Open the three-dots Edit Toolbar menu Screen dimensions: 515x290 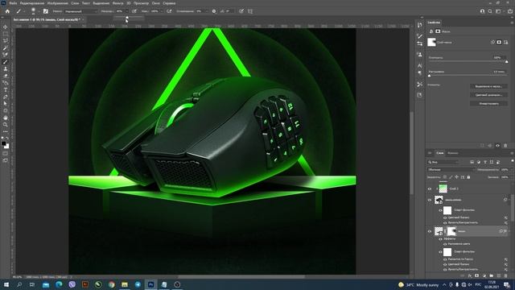click(x=6, y=131)
